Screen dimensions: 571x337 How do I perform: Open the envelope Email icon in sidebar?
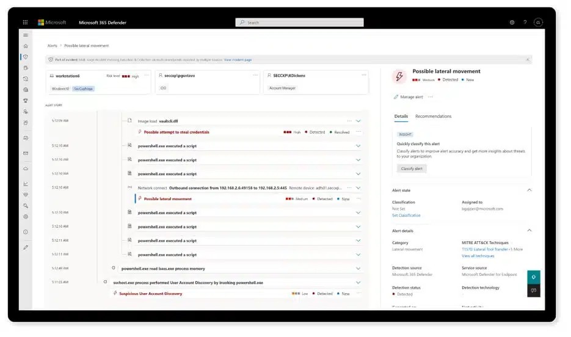tap(26, 153)
